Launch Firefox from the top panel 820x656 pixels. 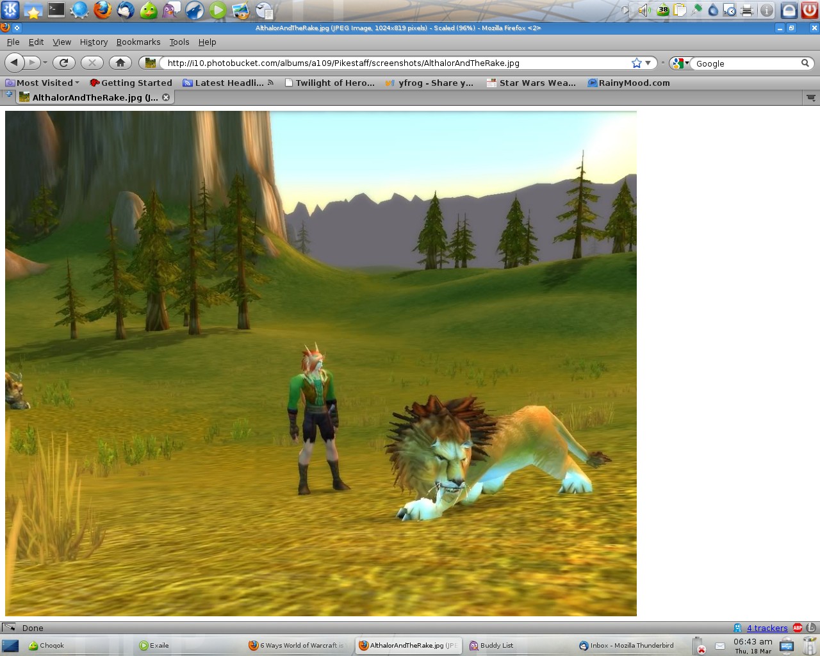(x=102, y=10)
